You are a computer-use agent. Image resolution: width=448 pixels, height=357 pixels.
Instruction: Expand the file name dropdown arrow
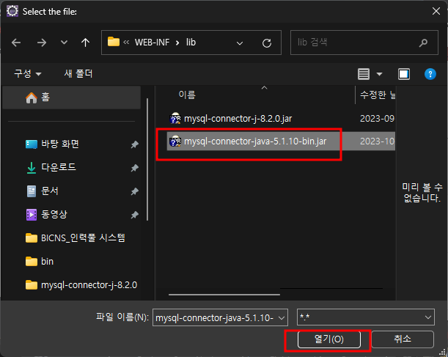282,318
